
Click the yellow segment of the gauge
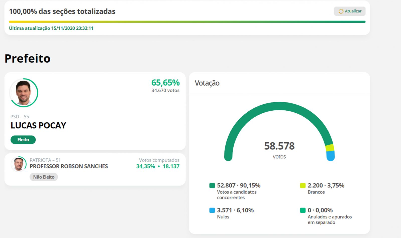click(330, 148)
